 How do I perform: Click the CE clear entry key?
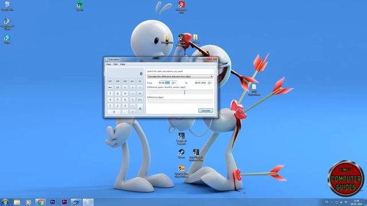coord(118,88)
